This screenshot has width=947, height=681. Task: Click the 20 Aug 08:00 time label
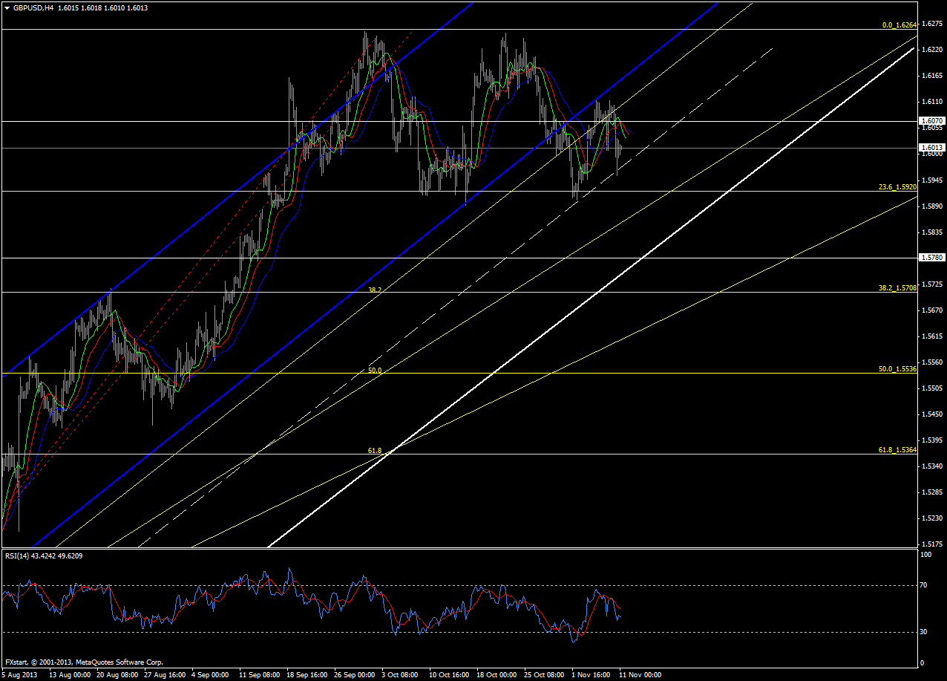(117, 675)
